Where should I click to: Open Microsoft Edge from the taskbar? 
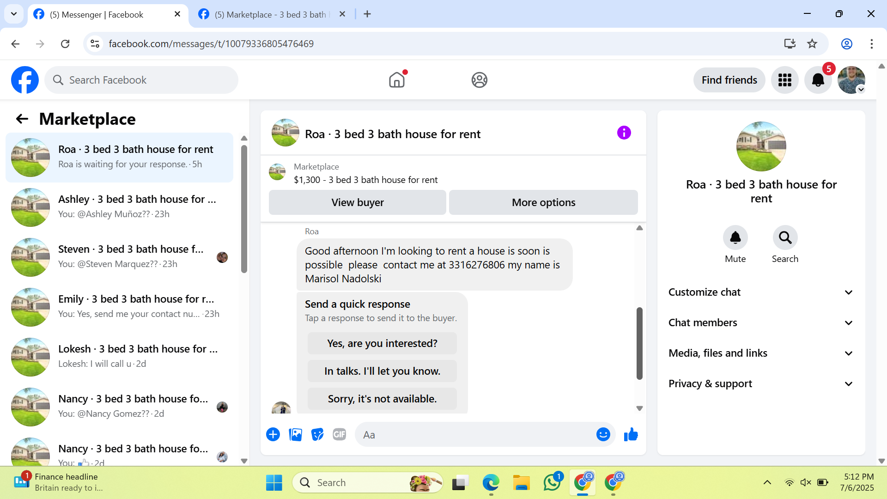click(x=491, y=482)
